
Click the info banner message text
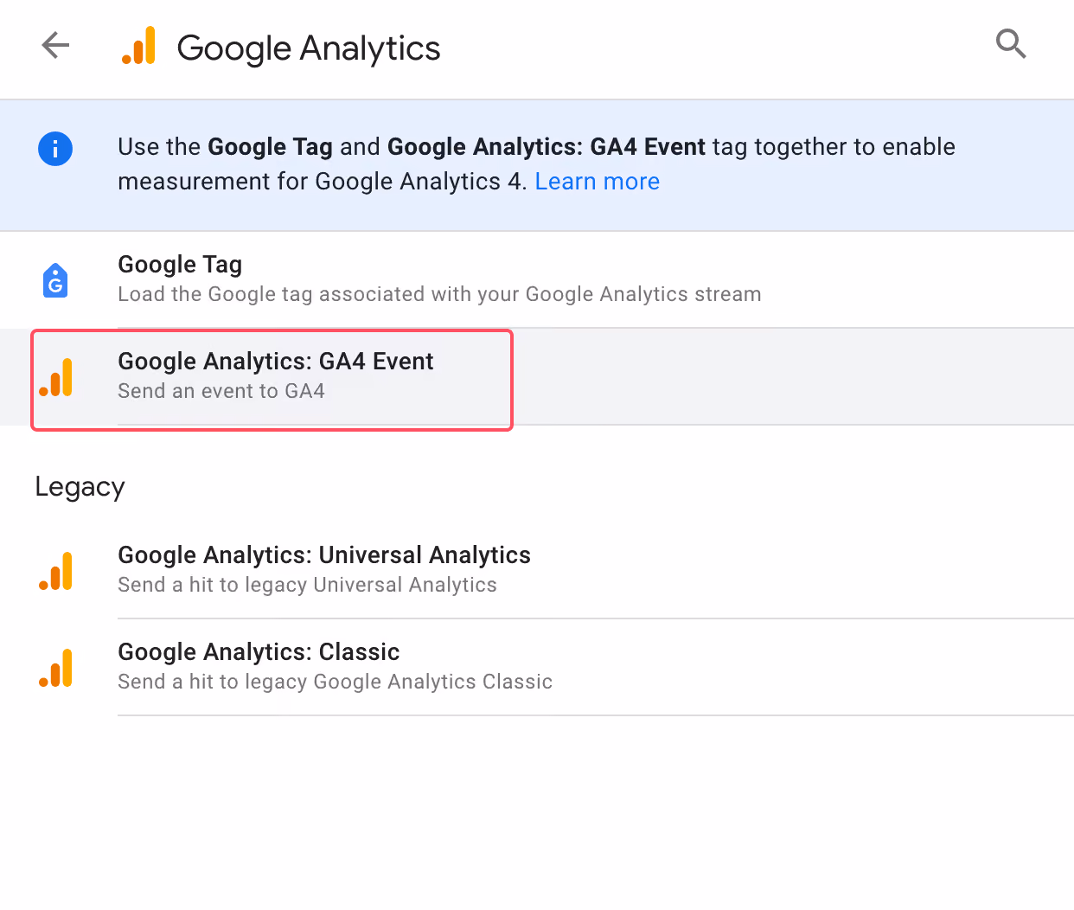(x=536, y=164)
